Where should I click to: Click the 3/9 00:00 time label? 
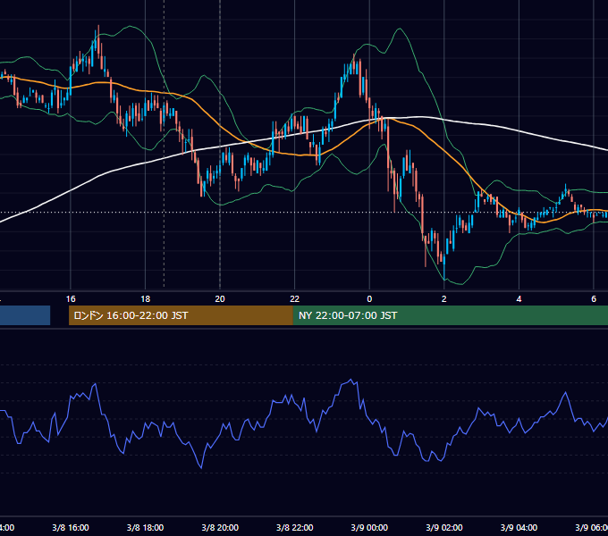click(369, 527)
